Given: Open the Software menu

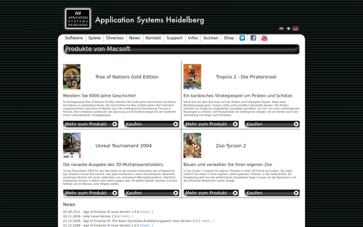Looking at the screenshot, I should pos(74,38).
